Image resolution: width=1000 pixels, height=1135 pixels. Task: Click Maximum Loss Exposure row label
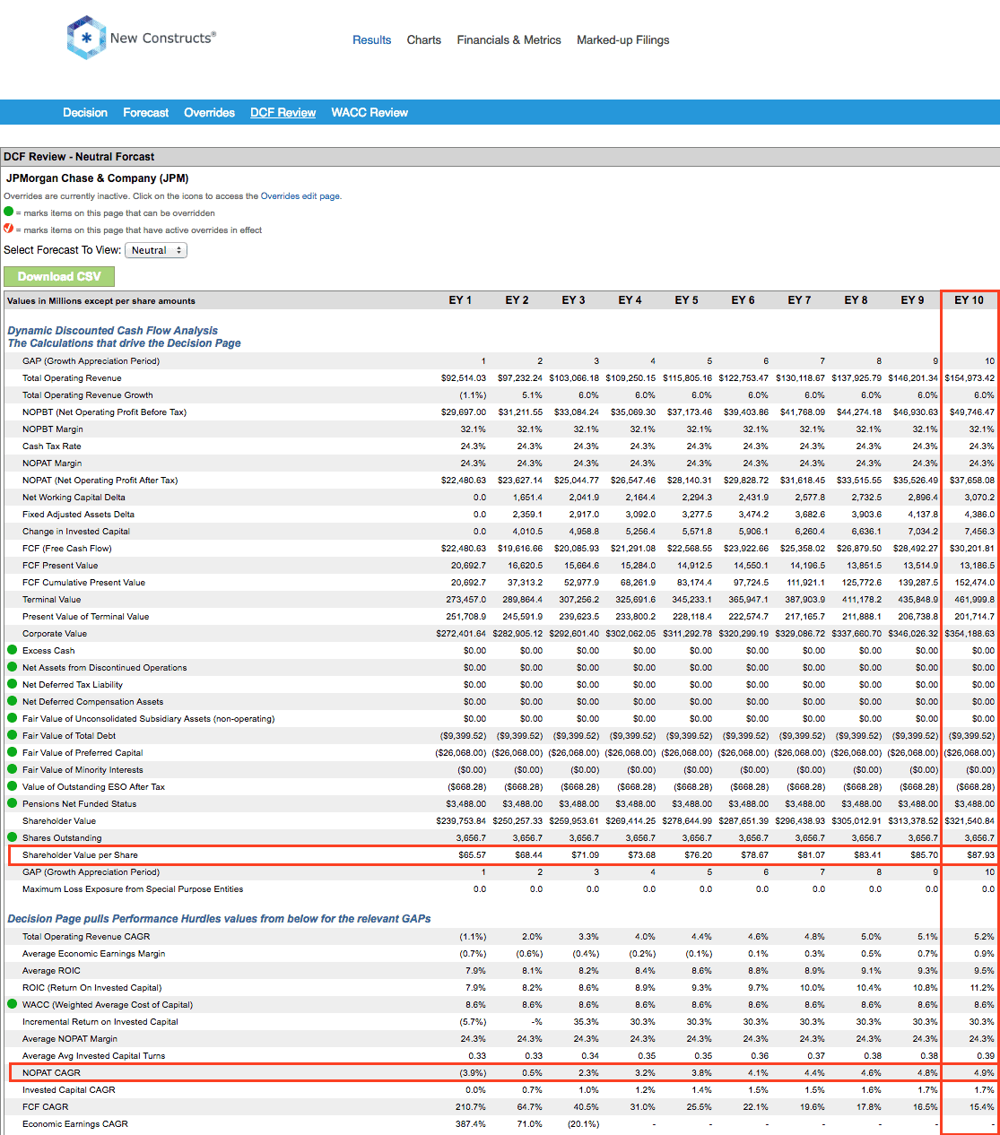133,888
